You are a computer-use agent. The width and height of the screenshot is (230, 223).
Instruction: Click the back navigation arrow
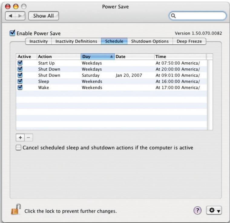pyautogui.click(x=10, y=16)
